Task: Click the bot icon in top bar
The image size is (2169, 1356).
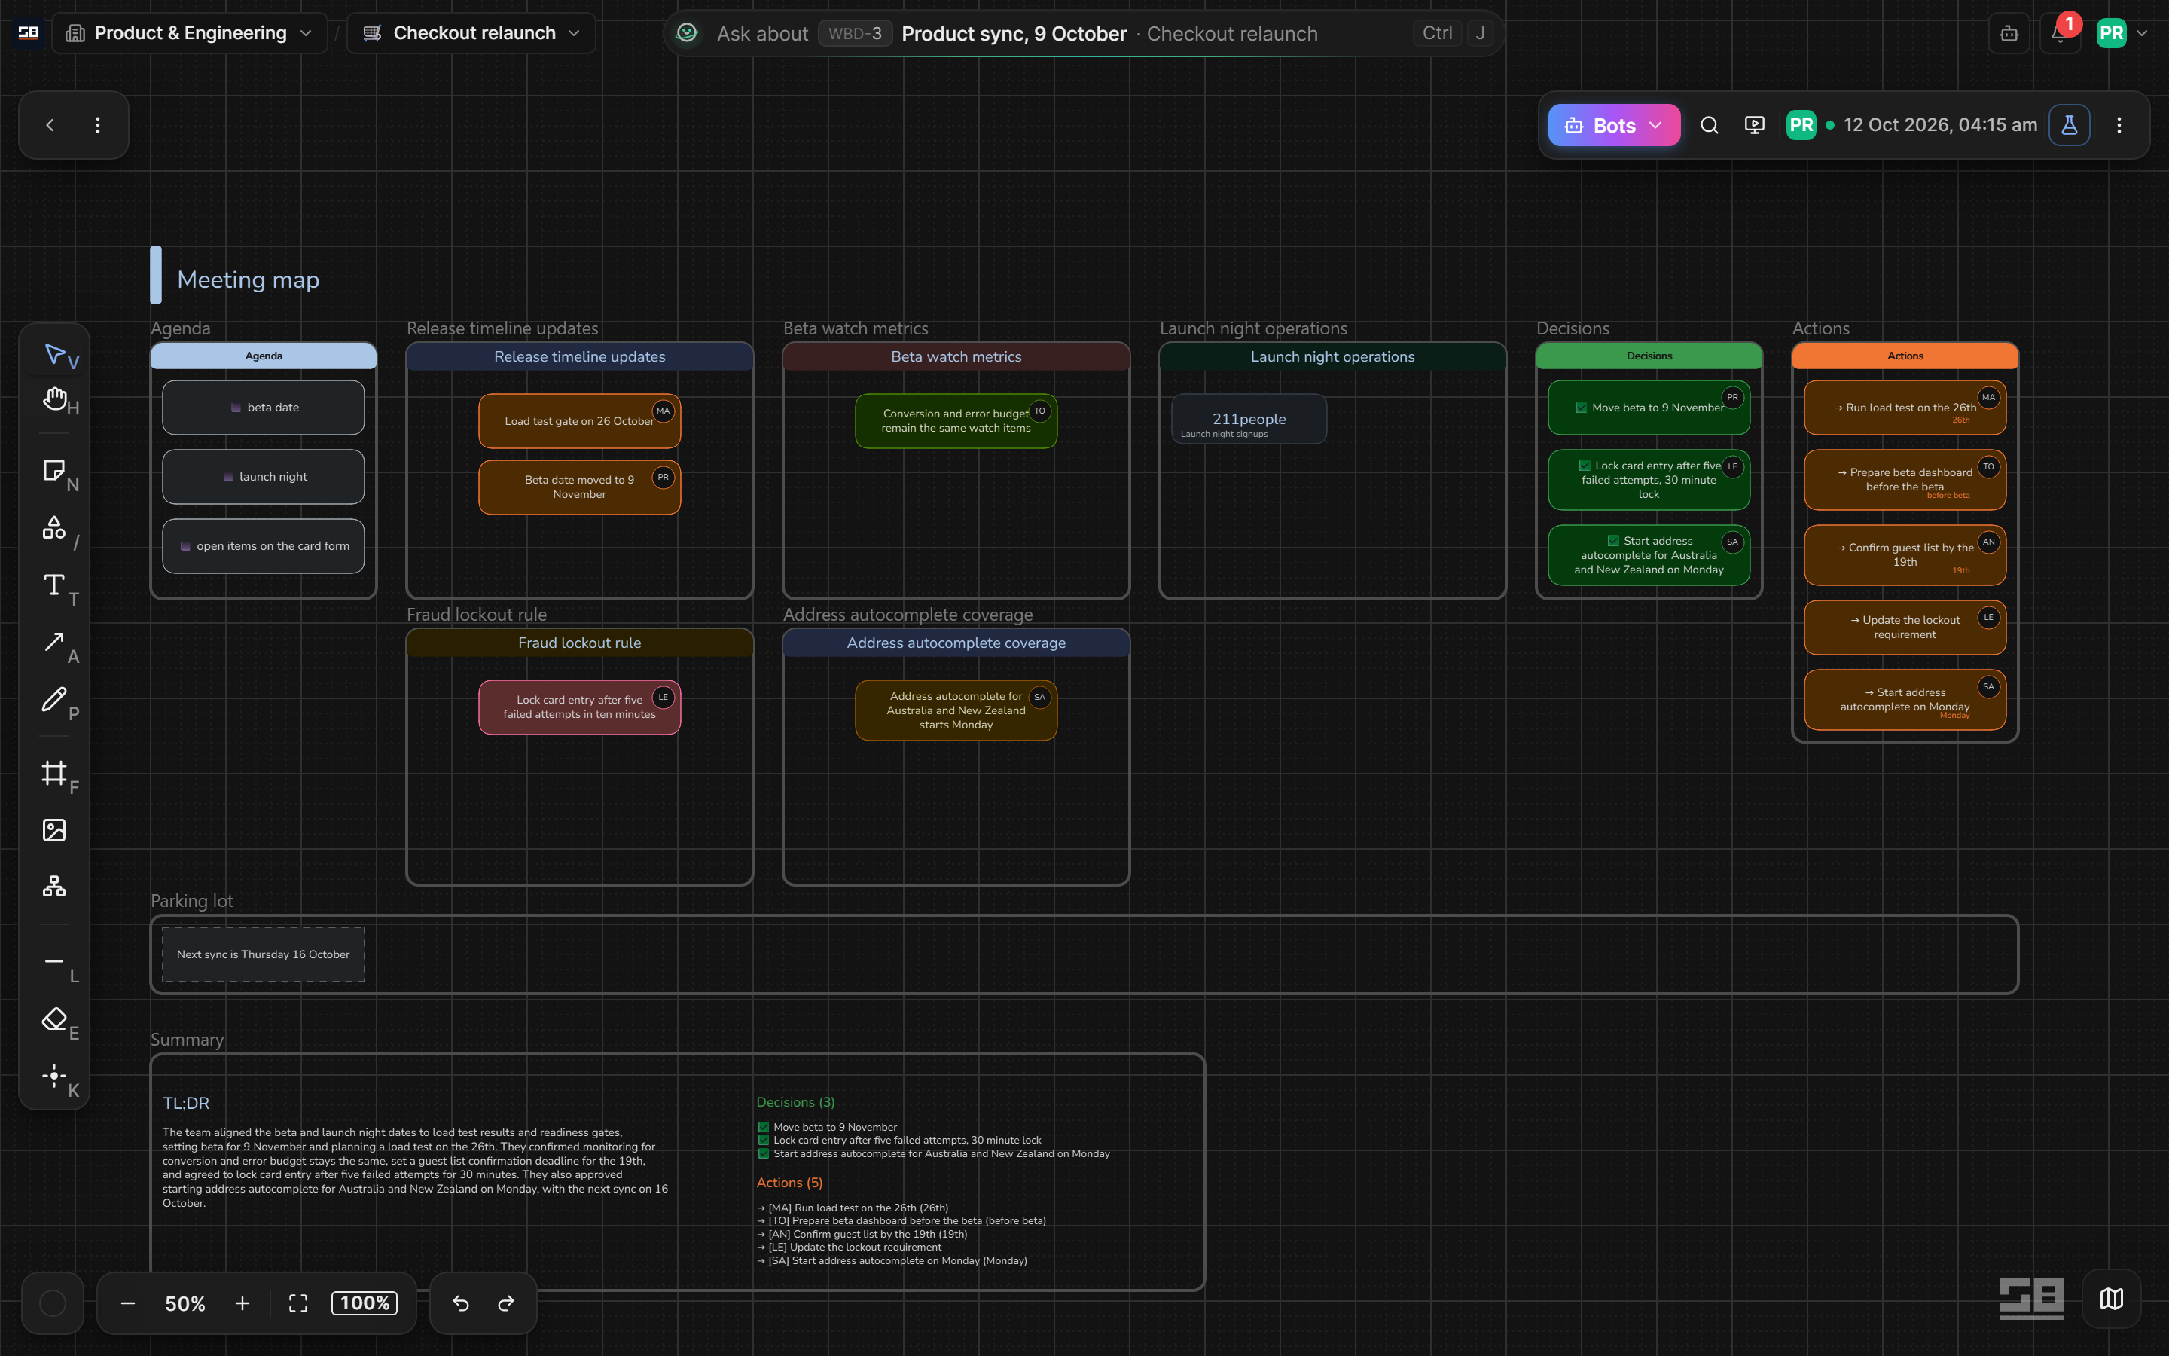Action: (2009, 34)
